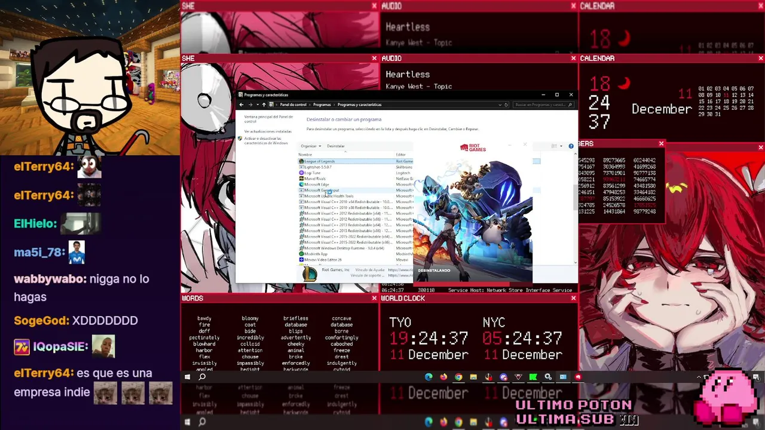Image resolution: width=765 pixels, height=430 pixels.
Task: Refresh the Programas y características list
Action: 506,105
